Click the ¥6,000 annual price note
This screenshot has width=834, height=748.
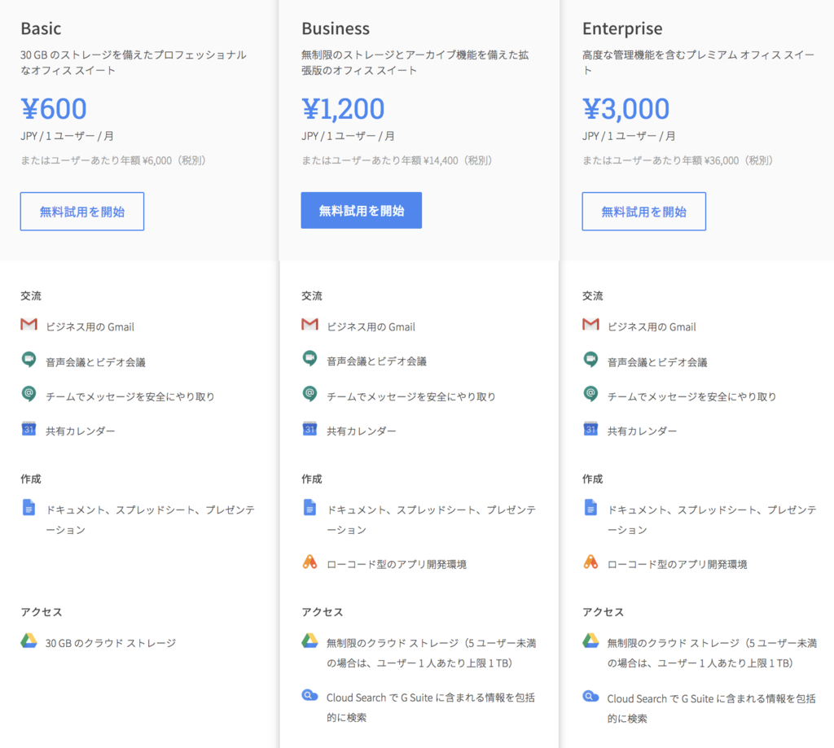coord(112,160)
